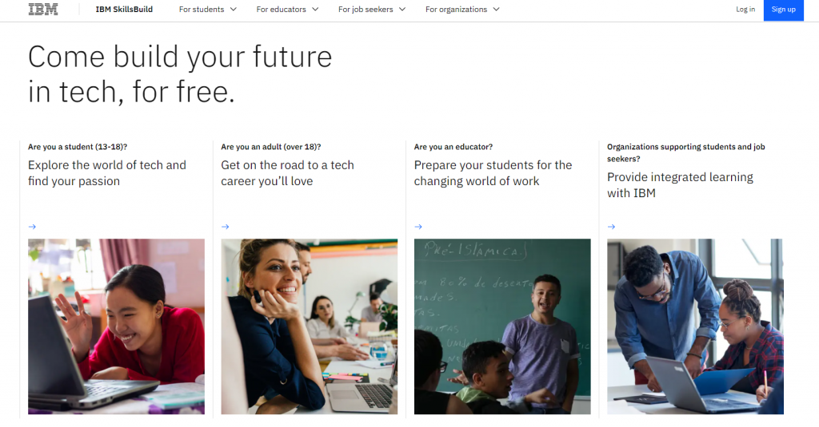The image size is (819, 427).
Task: Click the Log in link
Action: click(745, 10)
